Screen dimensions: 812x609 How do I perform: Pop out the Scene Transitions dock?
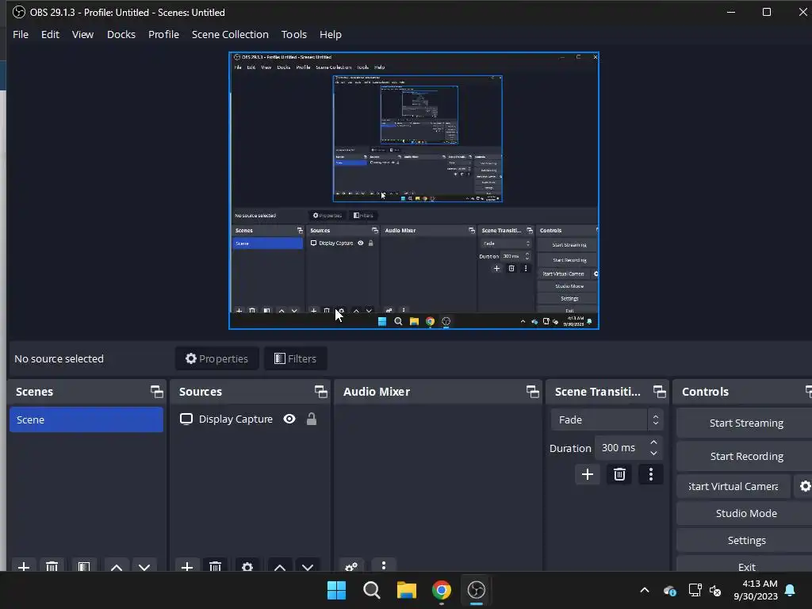tap(659, 392)
